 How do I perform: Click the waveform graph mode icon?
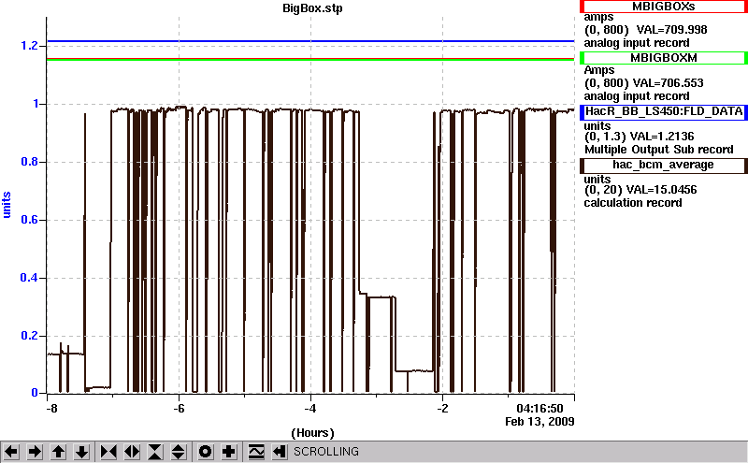point(256,452)
